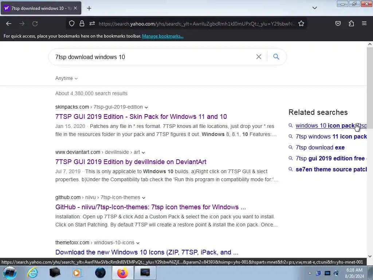
Task: Open the network tray icon
Action: click(x=327, y=273)
